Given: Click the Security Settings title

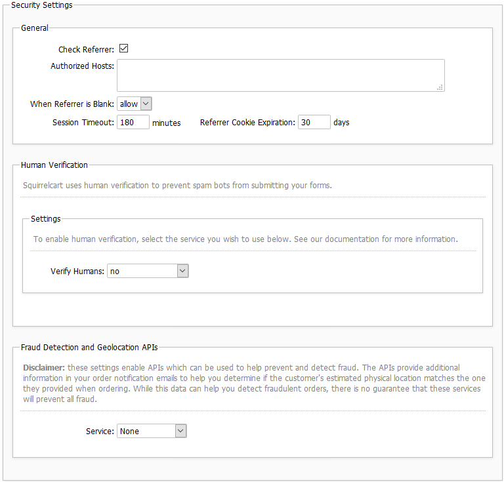Looking at the screenshot, I should pyautogui.click(x=42, y=5).
